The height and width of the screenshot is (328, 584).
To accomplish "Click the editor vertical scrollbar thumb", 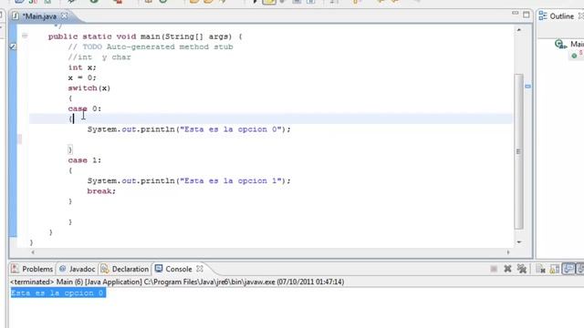I will [518, 151].
